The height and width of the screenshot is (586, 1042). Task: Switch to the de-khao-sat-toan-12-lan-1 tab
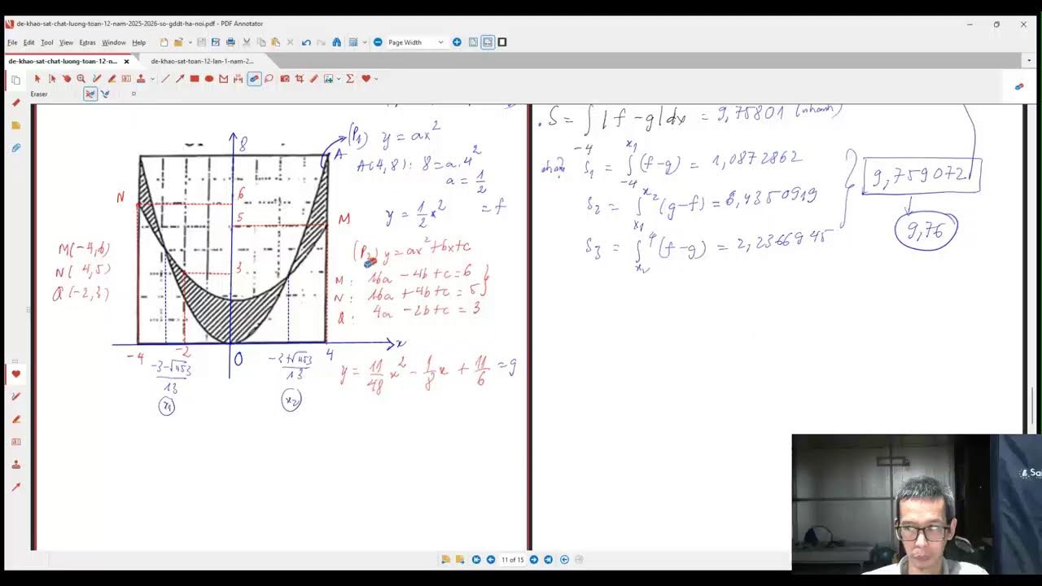point(202,61)
